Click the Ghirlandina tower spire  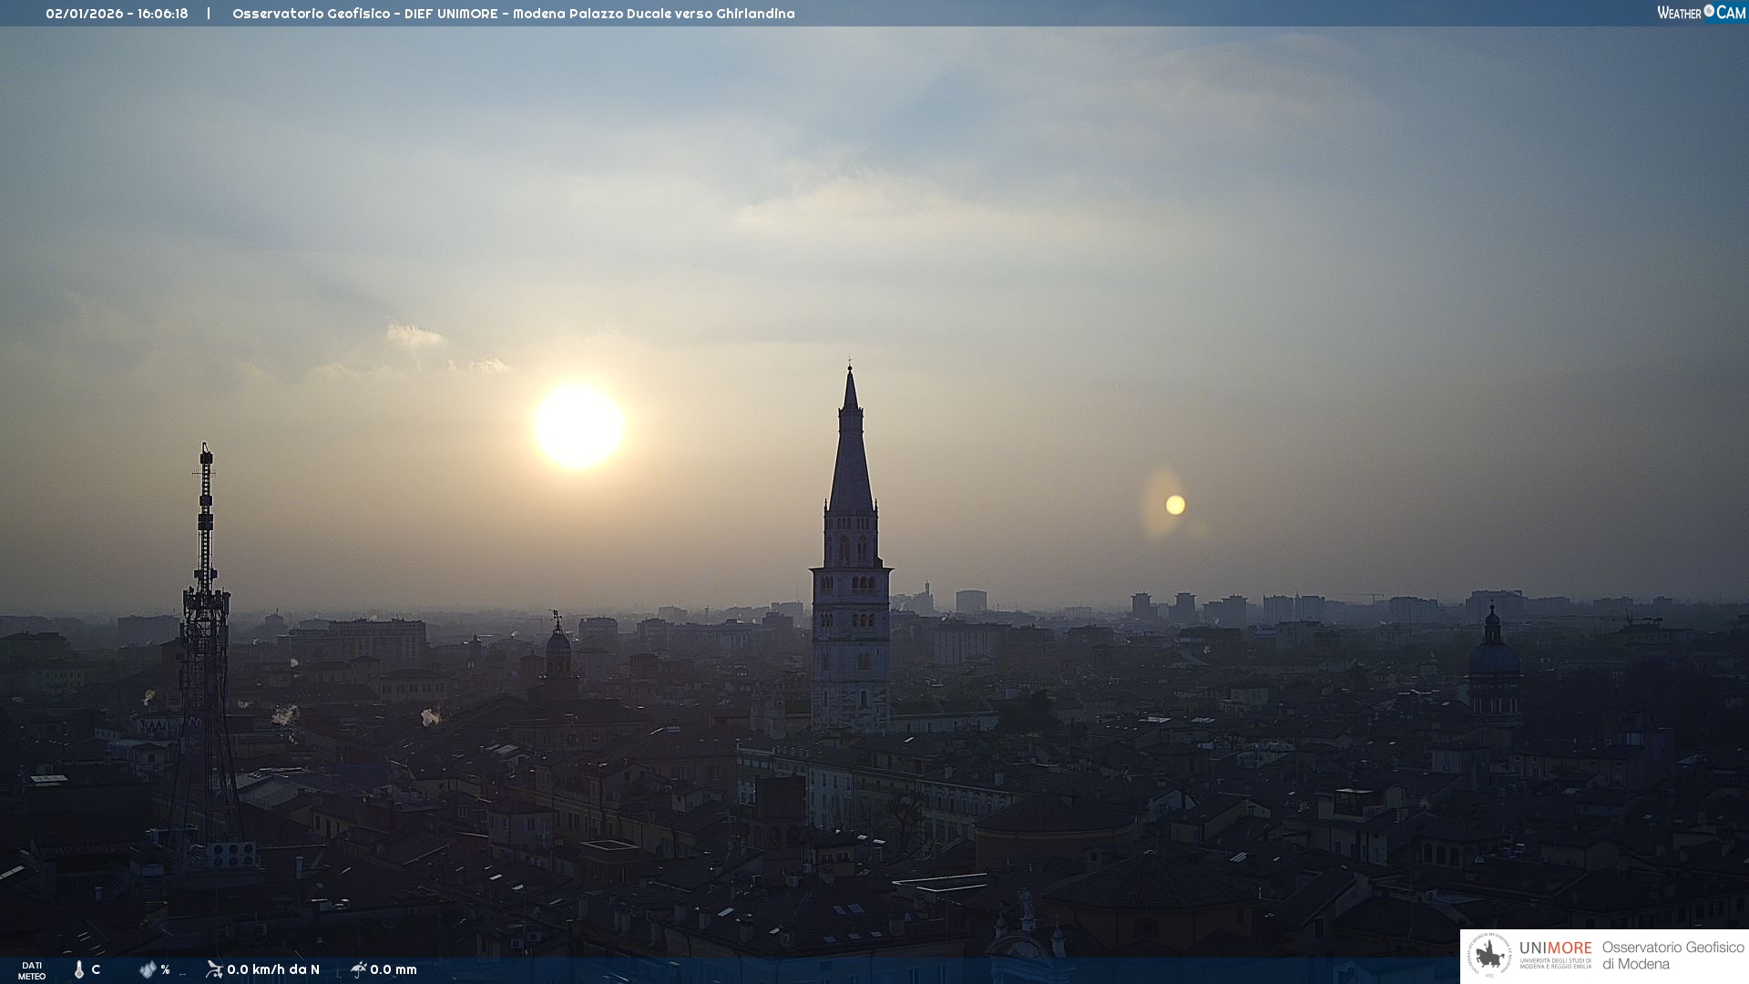pyautogui.click(x=851, y=456)
